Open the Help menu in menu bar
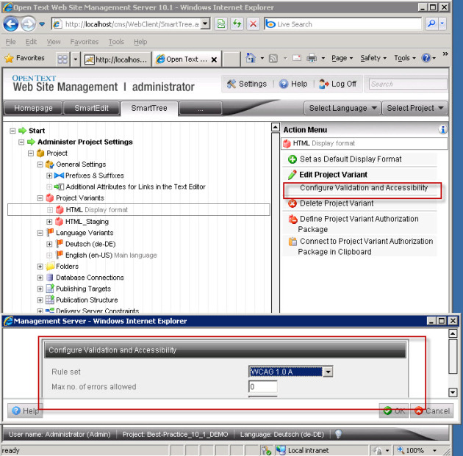The image size is (463, 456). coord(140,42)
